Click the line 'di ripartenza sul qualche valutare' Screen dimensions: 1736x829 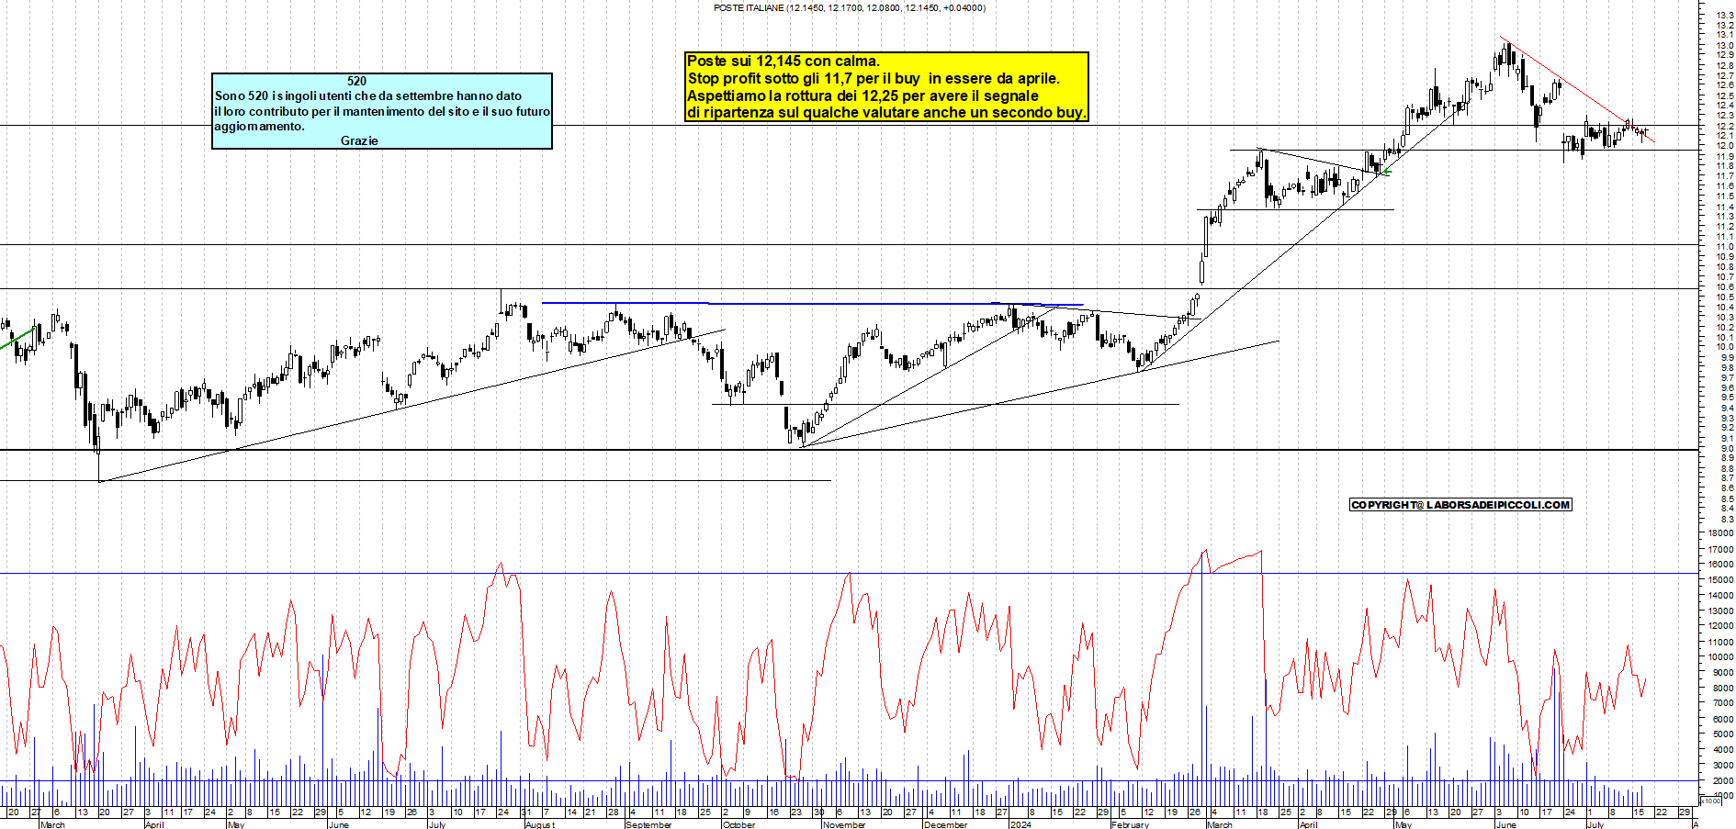pyautogui.click(x=886, y=113)
